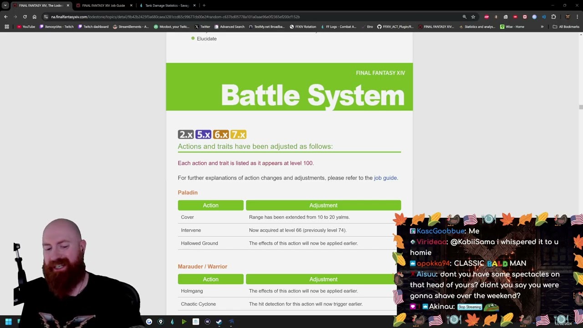Click the zoom magnifier icon in address bar
The height and width of the screenshot is (328, 583).
tap(464, 17)
